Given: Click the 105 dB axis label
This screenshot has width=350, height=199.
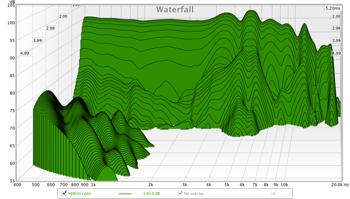Looking at the screenshot, I should [x=11, y=5].
